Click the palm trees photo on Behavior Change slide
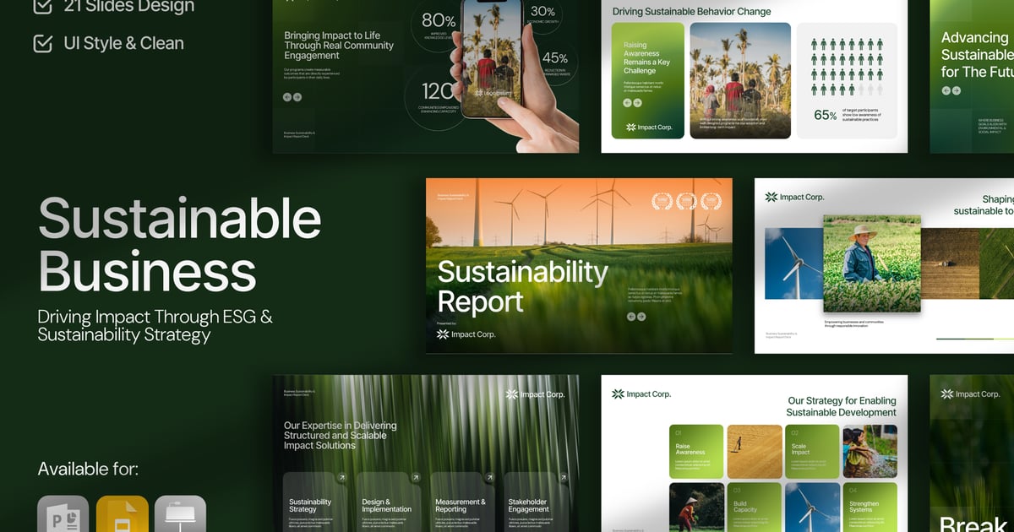 point(740,81)
